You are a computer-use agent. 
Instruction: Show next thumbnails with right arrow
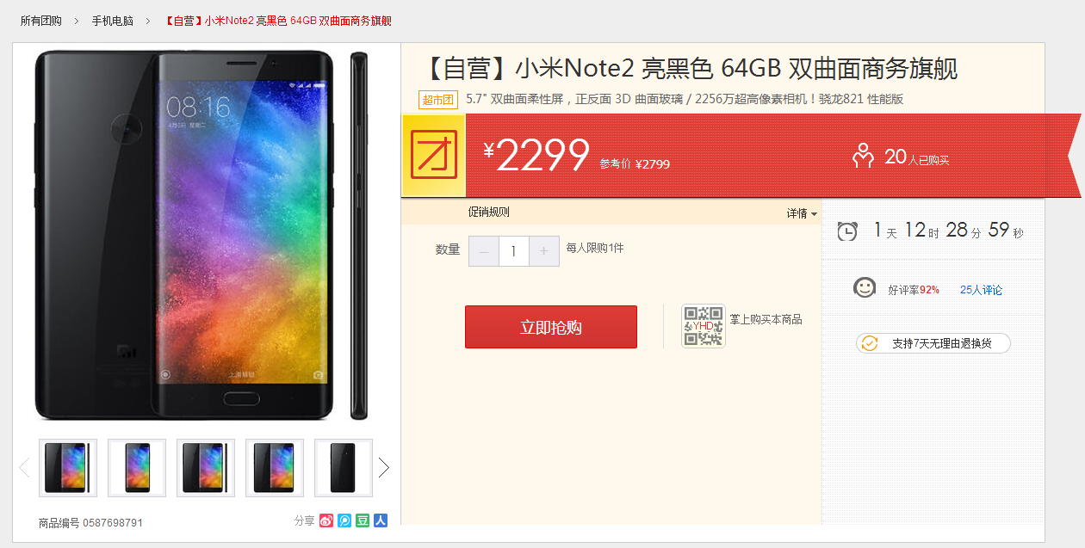click(384, 468)
